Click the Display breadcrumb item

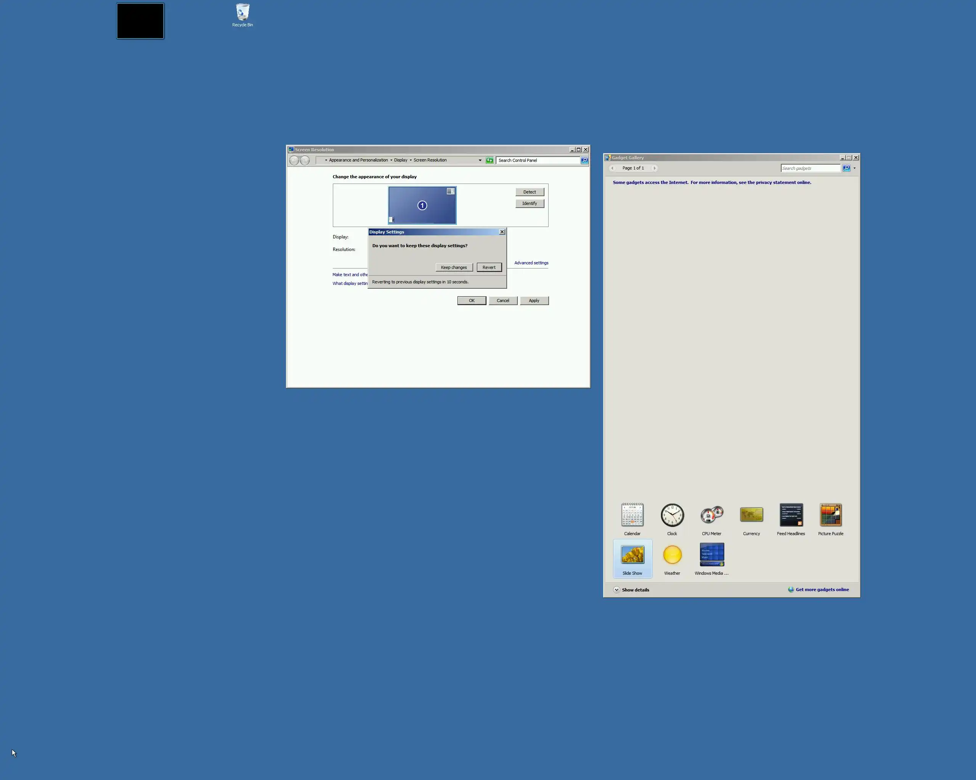[x=400, y=160]
